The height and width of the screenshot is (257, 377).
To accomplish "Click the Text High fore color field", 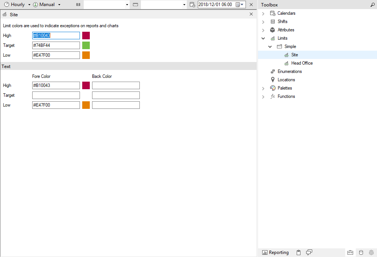I will click(x=56, y=85).
